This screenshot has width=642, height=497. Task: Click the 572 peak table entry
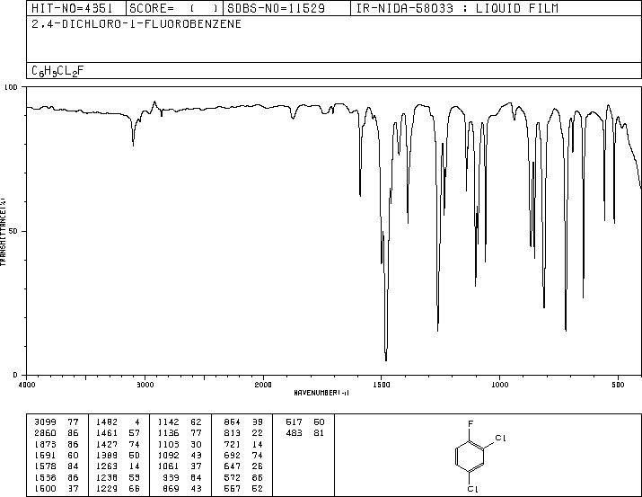[243, 478]
